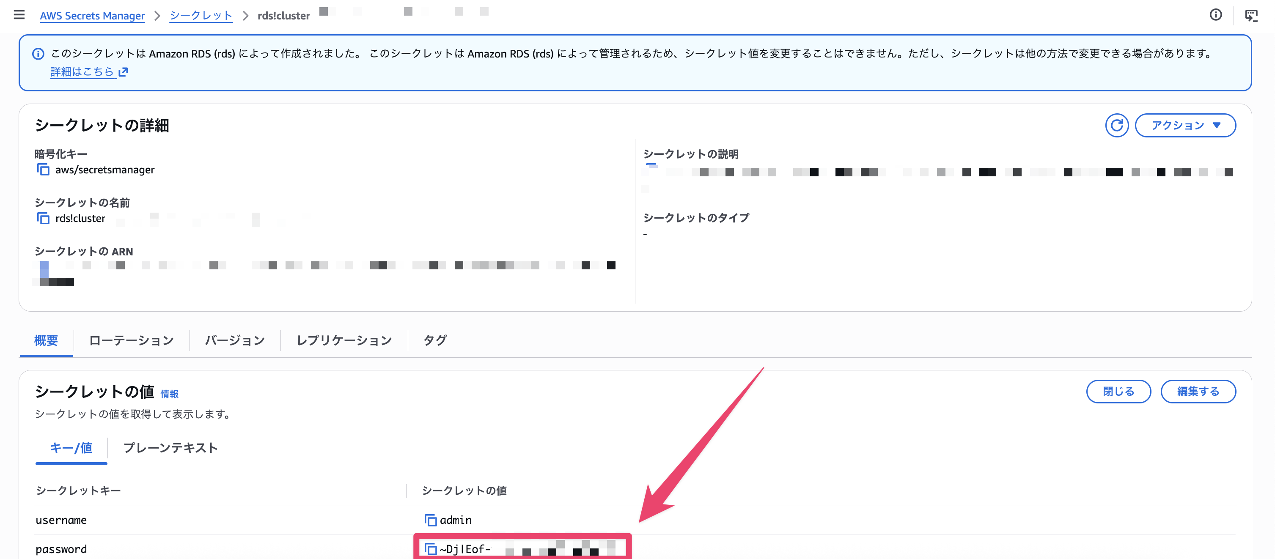The height and width of the screenshot is (559, 1275).
Task: Open the CloudShell feedback icon in header
Action: pos(1251,16)
